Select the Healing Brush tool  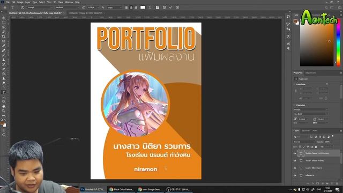[4, 50]
